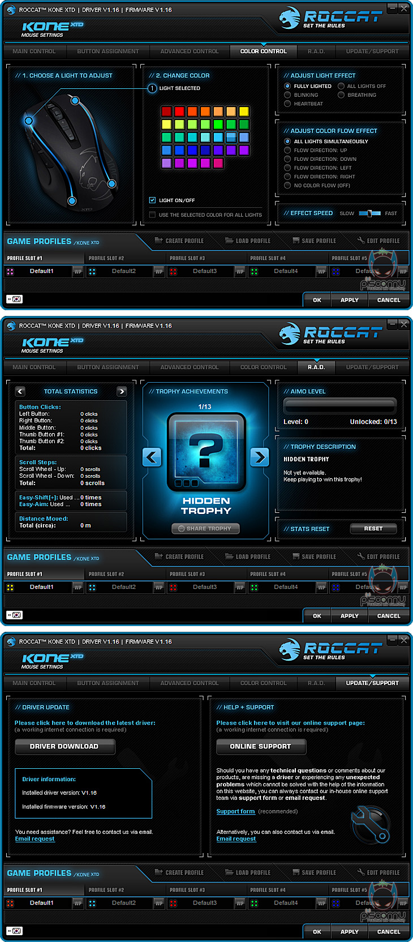Image resolution: width=413 pixels, height=942 pixels.
Task: Select the left side light point on the mouse
Action: click(x=29, y=121)
